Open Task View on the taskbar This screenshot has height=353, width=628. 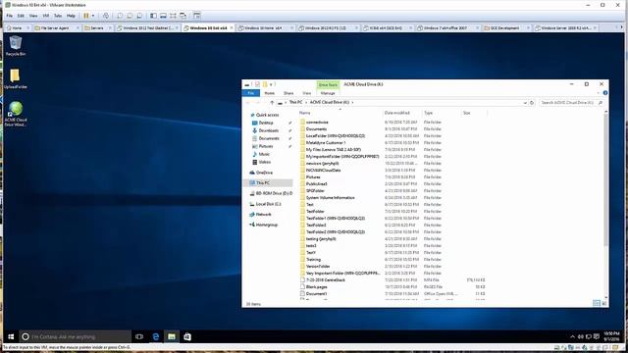coord(139,336)
